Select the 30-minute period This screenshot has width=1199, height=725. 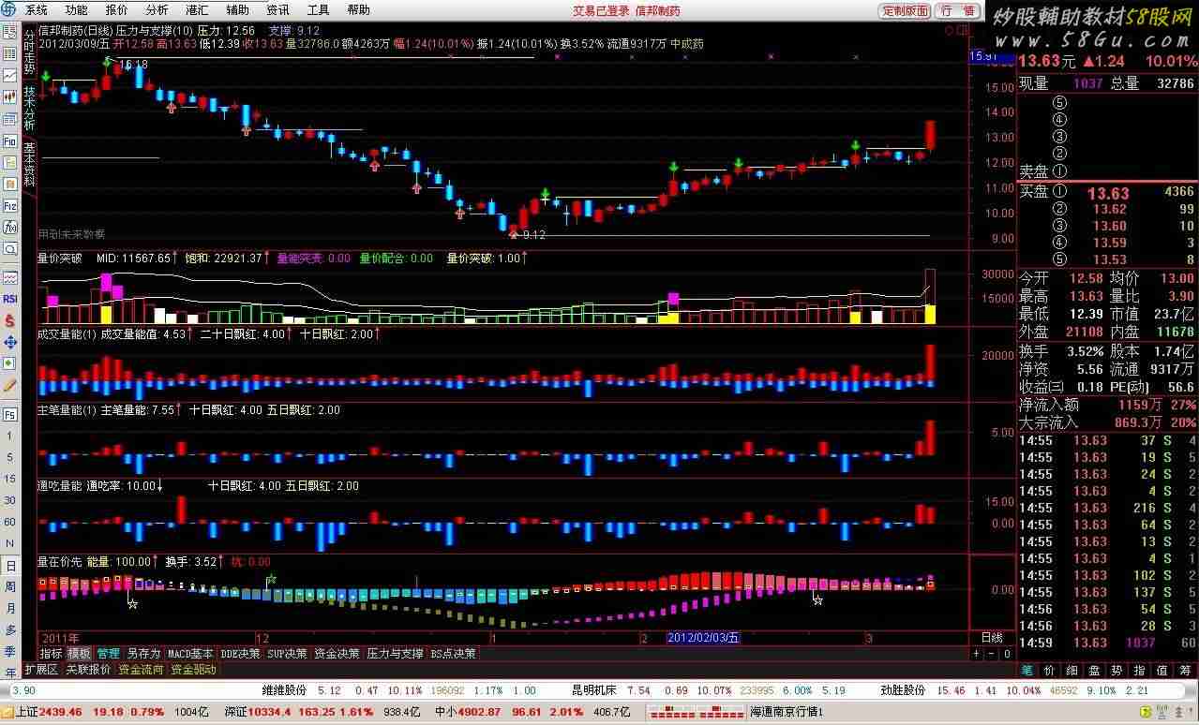tap(10, 501)
